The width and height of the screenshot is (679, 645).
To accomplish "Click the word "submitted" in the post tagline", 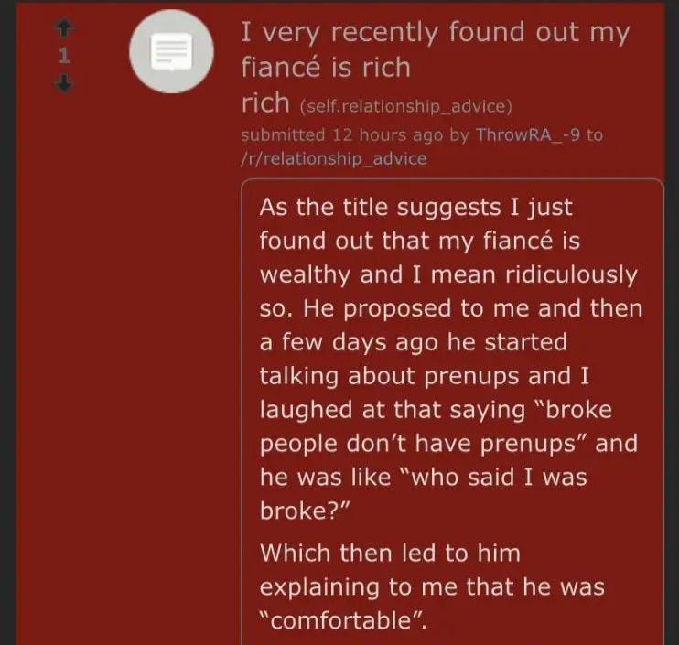I will (282, 134).
